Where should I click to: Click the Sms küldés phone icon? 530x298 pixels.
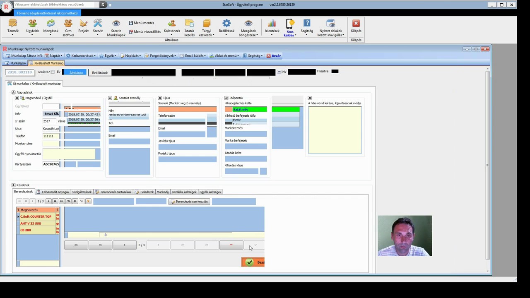[x=290, y=28]
